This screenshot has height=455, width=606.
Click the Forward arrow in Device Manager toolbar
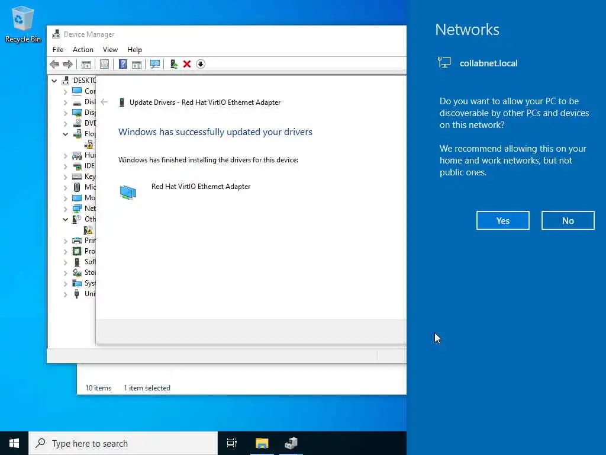point(67,64)
